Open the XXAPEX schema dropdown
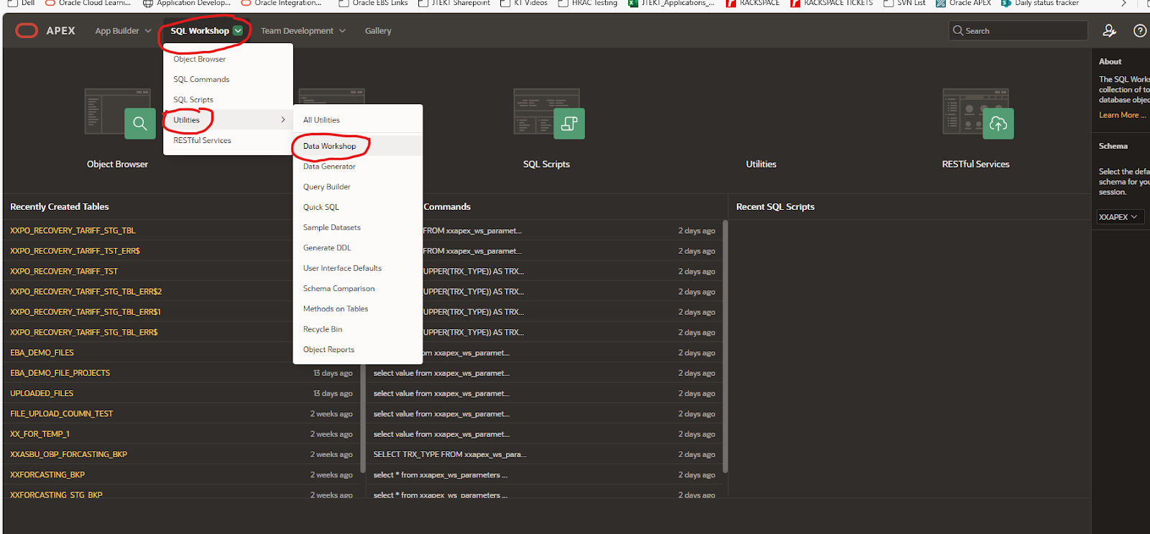This screenshot has width=1150, height=534. [x=1120, y=217]
